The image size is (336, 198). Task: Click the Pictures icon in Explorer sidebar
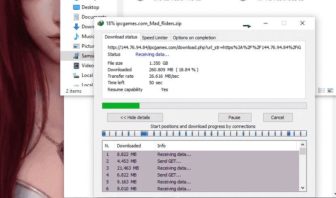(x=76, y=46)
